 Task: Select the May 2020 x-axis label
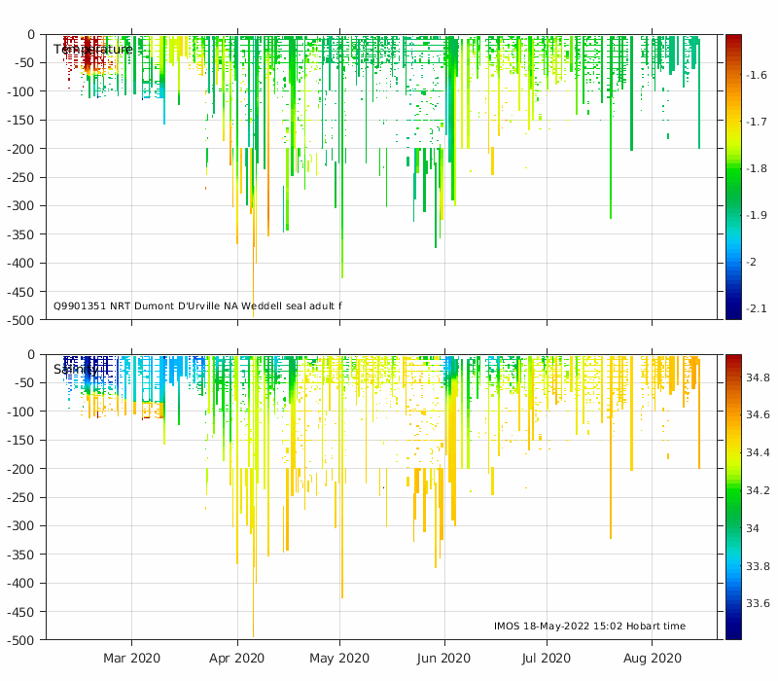click(x=339, y=659)
